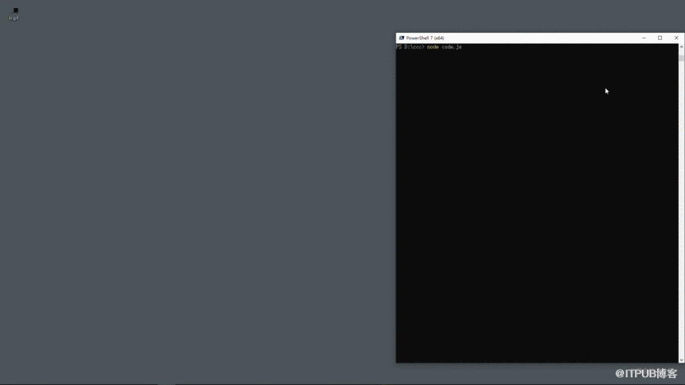Select the b.gif desktop file icon
Viewport: 685px width, 385px height.
pos(15,10)
